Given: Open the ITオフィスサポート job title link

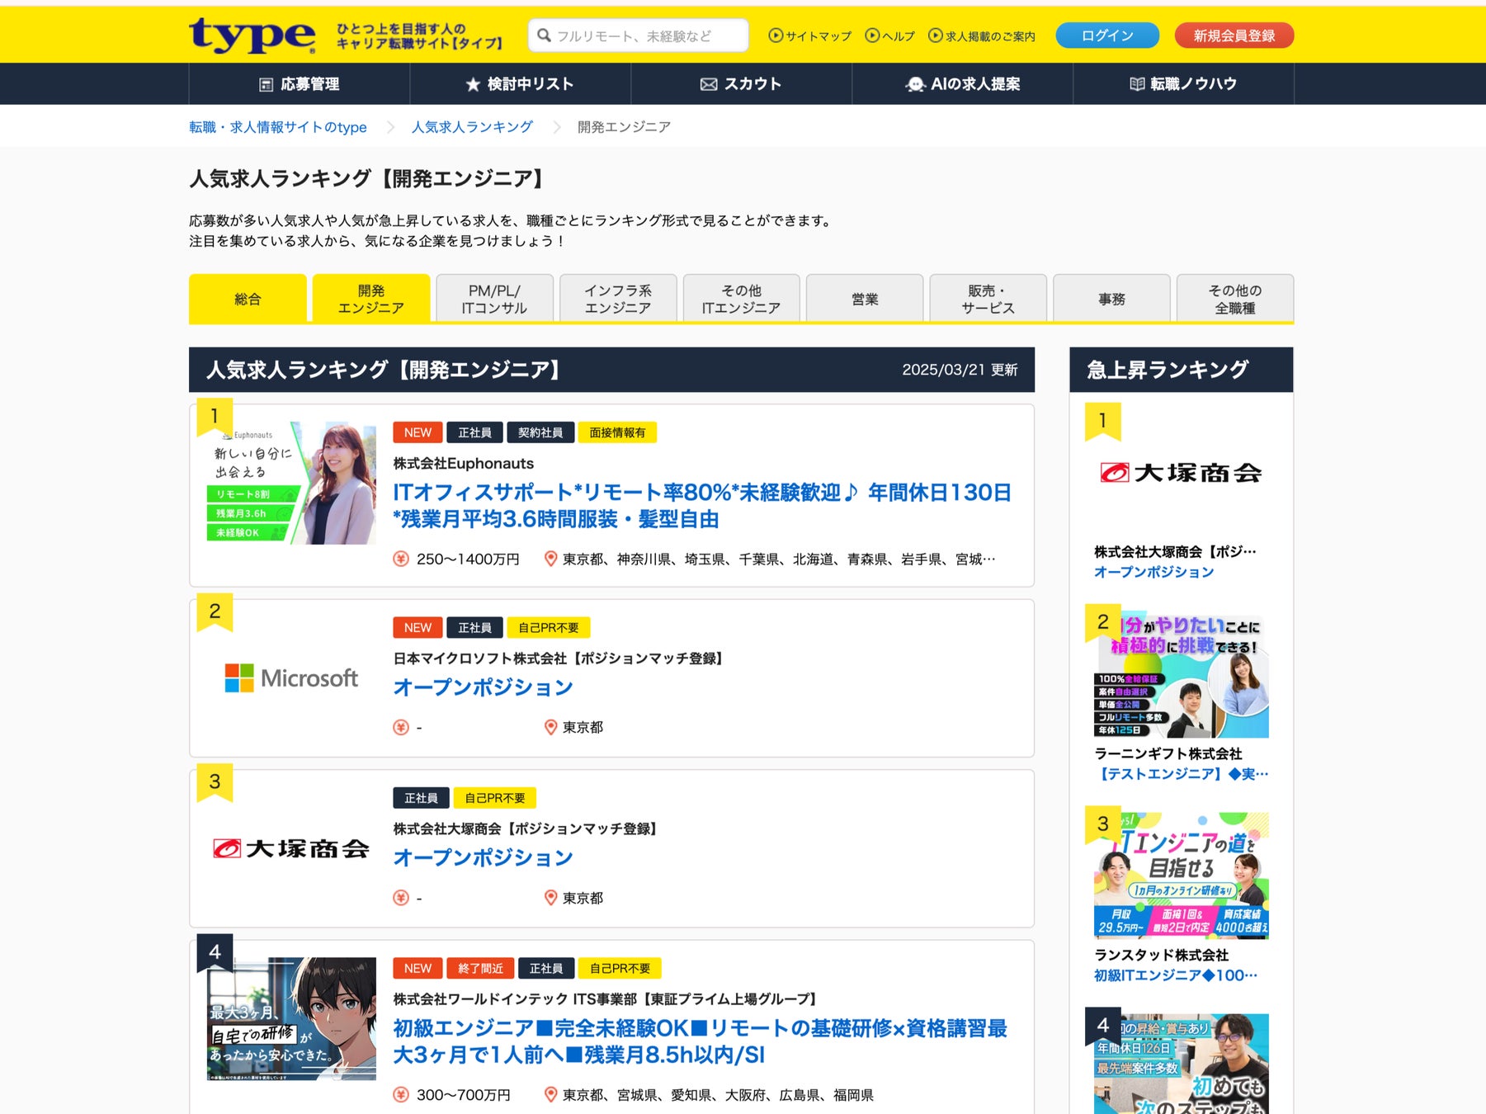Looking at the screenshot, I should [x=702, y=506].
